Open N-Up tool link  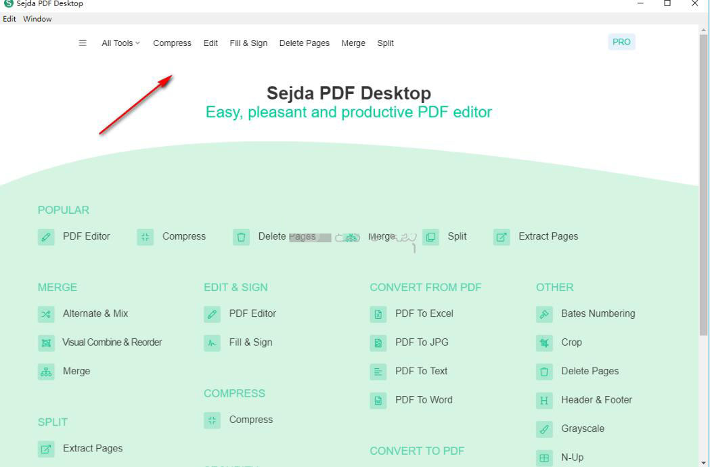tap(573, 458)
